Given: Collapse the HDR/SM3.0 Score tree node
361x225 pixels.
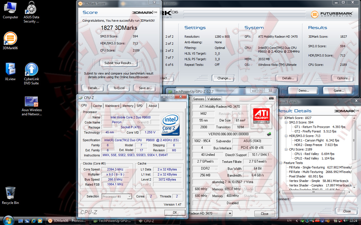Looking at the screenshot, I should [286, 136].
